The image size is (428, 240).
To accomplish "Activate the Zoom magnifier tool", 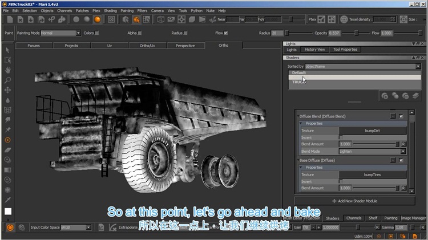I will [x=8, y=80].
